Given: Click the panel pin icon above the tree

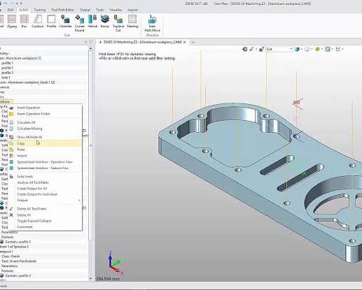Looking at the screenshot, I should [x=91, y=42].
